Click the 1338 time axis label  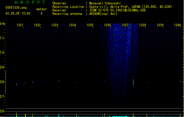(x=142, y=25)
